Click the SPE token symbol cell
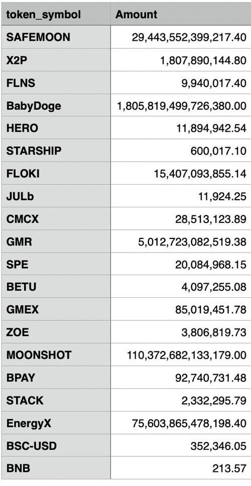251x486 pixels. [x=56, y=264]
